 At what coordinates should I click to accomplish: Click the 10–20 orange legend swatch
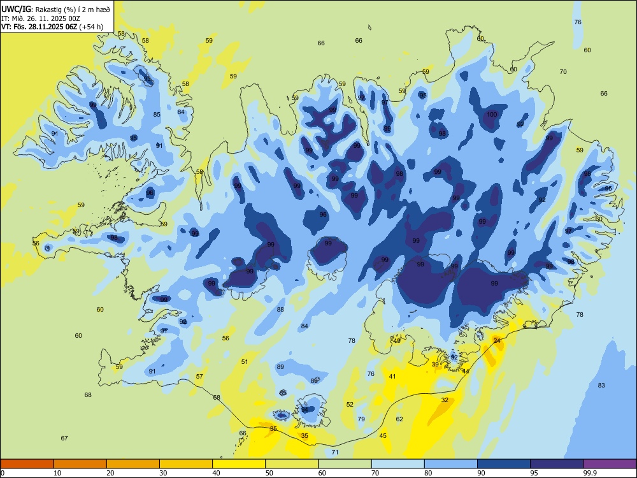[80, 464]
